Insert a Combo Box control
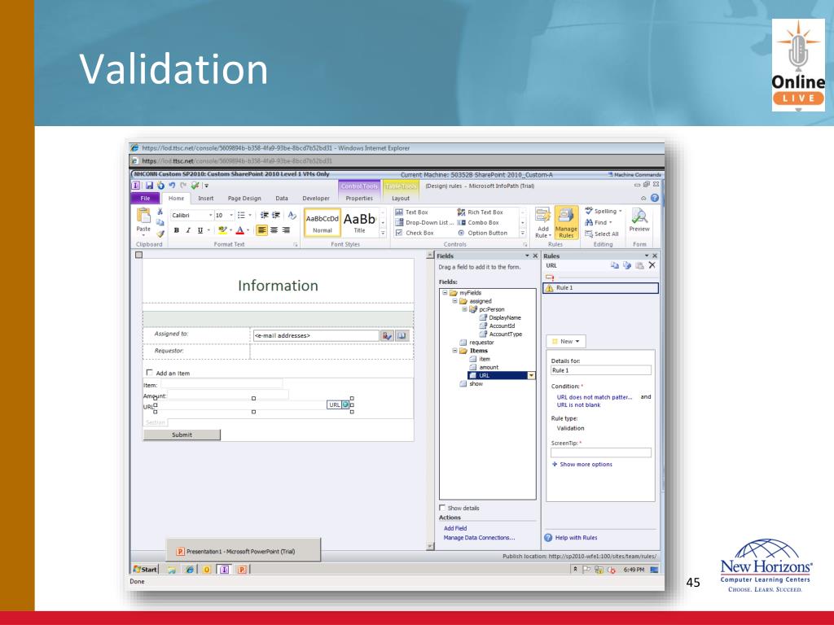Image resolution: width=834 pixels, height=625 pixels. pyautogui.click(x=477, y=223)
